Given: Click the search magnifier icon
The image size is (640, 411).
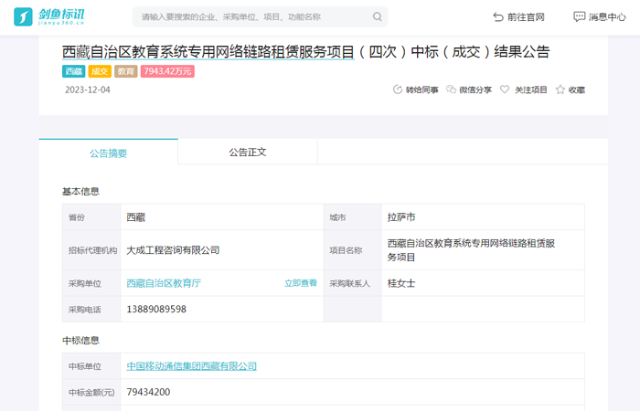Looking at the screenshot, I should [x=377, y=16].
